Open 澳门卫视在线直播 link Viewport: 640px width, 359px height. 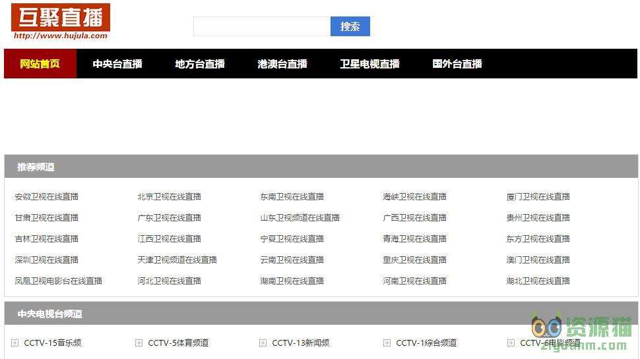point(538,260)
